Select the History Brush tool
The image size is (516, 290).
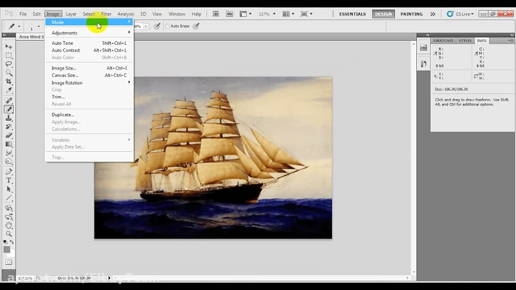click(9, 127)
